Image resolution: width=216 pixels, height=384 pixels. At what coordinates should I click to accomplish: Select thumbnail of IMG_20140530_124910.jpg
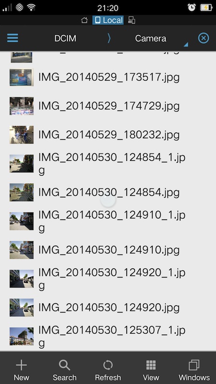pyautogui.click(x=22, y=250)
